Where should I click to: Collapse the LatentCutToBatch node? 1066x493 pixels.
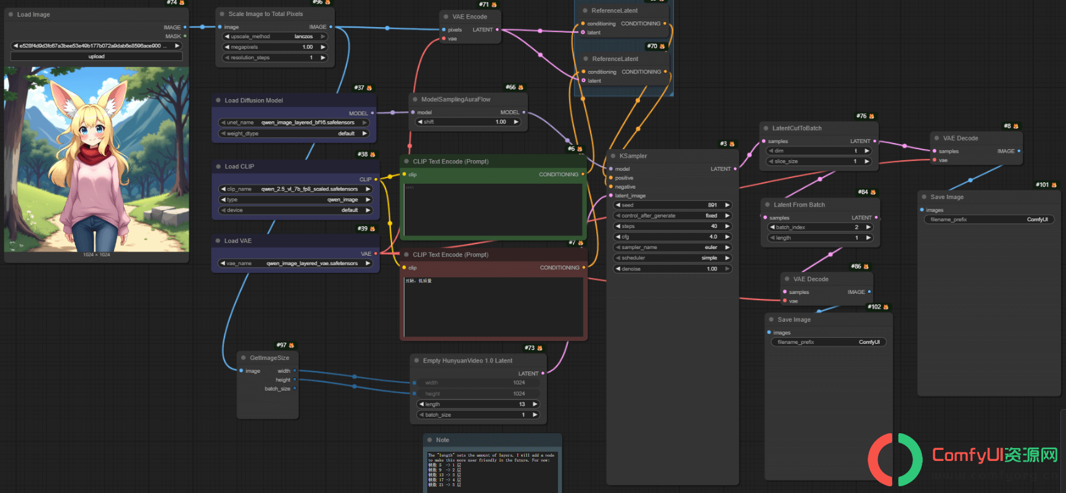coord(766,128)
